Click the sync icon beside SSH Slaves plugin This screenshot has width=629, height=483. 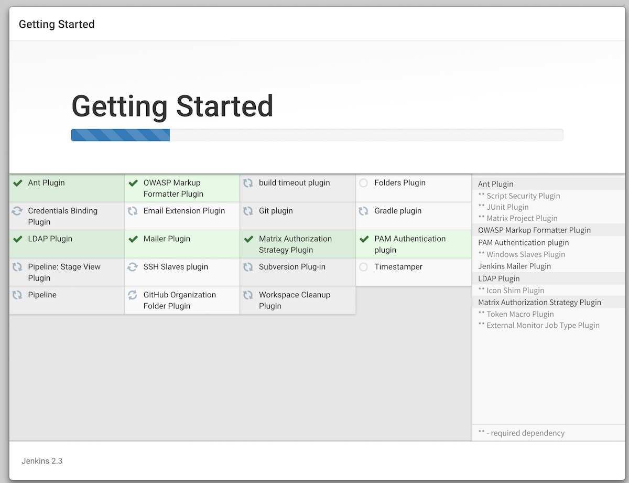click(x=133, y=267)
